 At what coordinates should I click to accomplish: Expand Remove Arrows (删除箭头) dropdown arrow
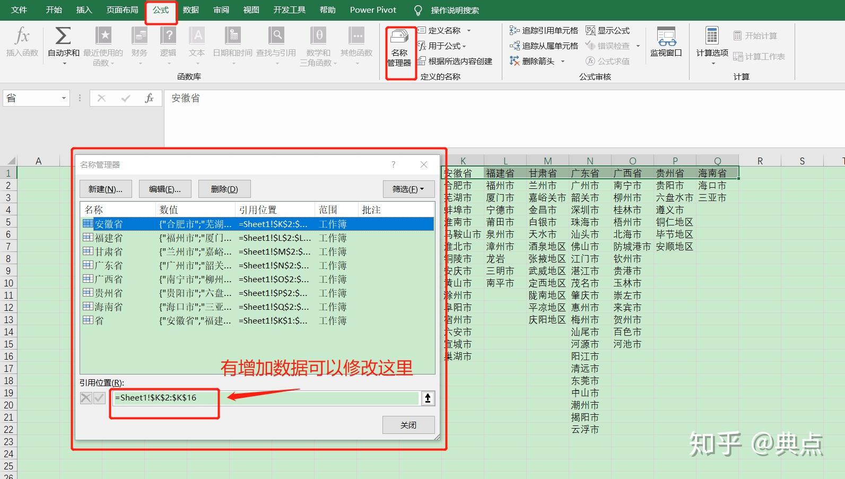(563, 62)
